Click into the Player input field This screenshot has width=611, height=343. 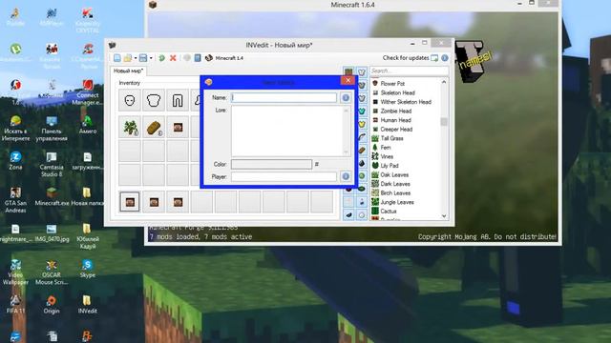(284, 176)
